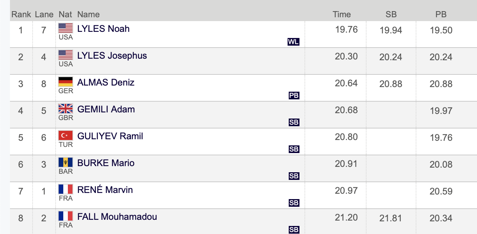Viewport: 477px width, 234px height.
Task: Click the Time column header
Action: click(342, 15)
